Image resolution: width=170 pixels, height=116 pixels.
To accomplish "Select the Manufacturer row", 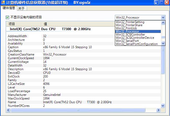I will coord(84,95).
